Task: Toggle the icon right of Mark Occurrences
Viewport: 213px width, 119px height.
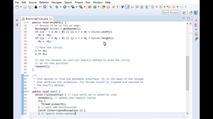Action: 132,7
